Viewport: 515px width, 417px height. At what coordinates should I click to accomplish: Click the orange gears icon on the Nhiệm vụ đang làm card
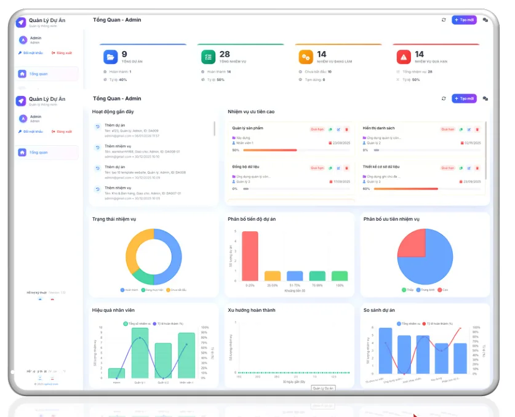[306, 57]
